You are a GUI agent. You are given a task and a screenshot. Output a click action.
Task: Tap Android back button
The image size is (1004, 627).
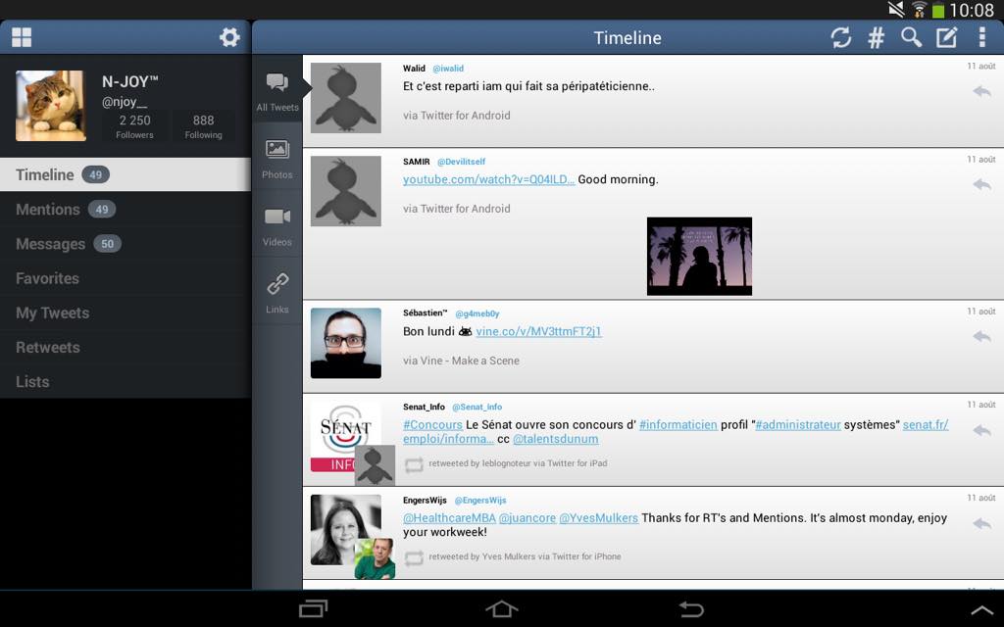coord(691,608)
